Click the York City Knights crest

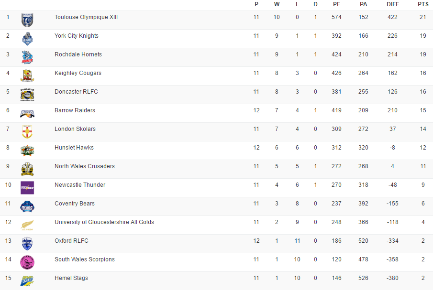click(x=27, y=39)
